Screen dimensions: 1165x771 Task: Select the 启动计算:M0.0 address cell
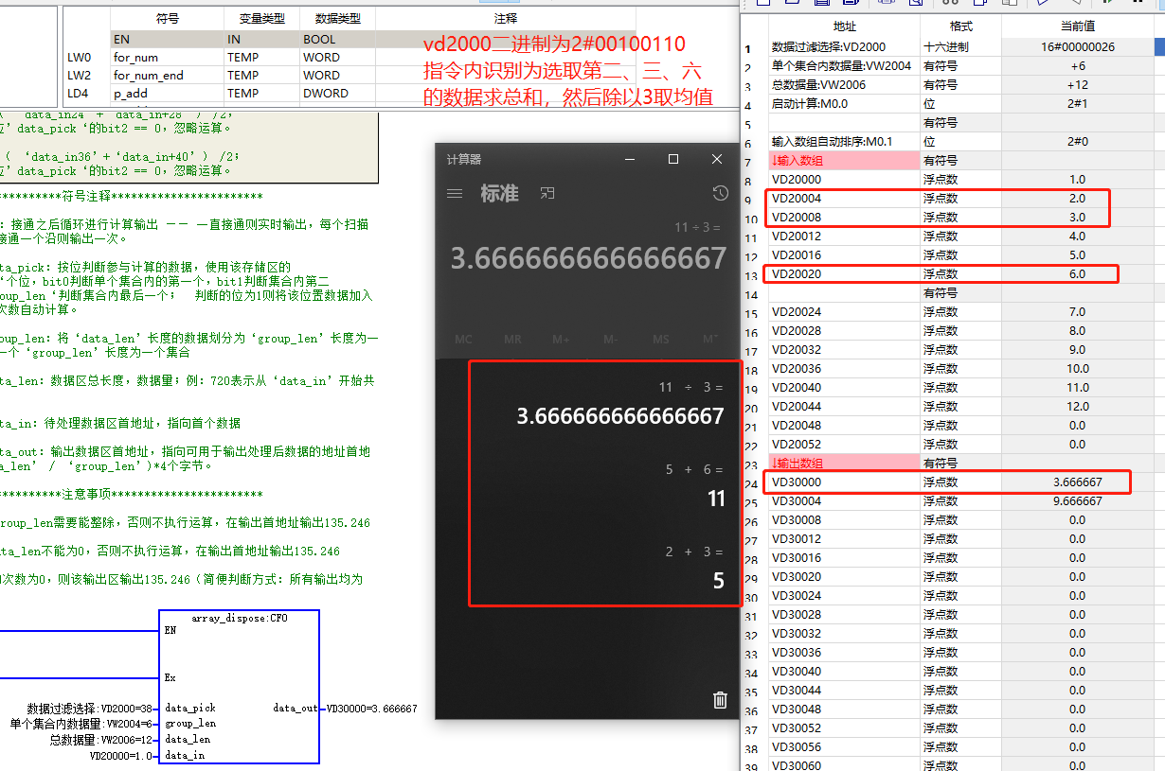[x=844, y=103]
